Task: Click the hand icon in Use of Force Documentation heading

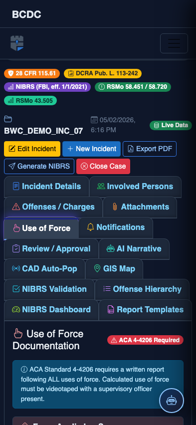Action: point(18,334)
